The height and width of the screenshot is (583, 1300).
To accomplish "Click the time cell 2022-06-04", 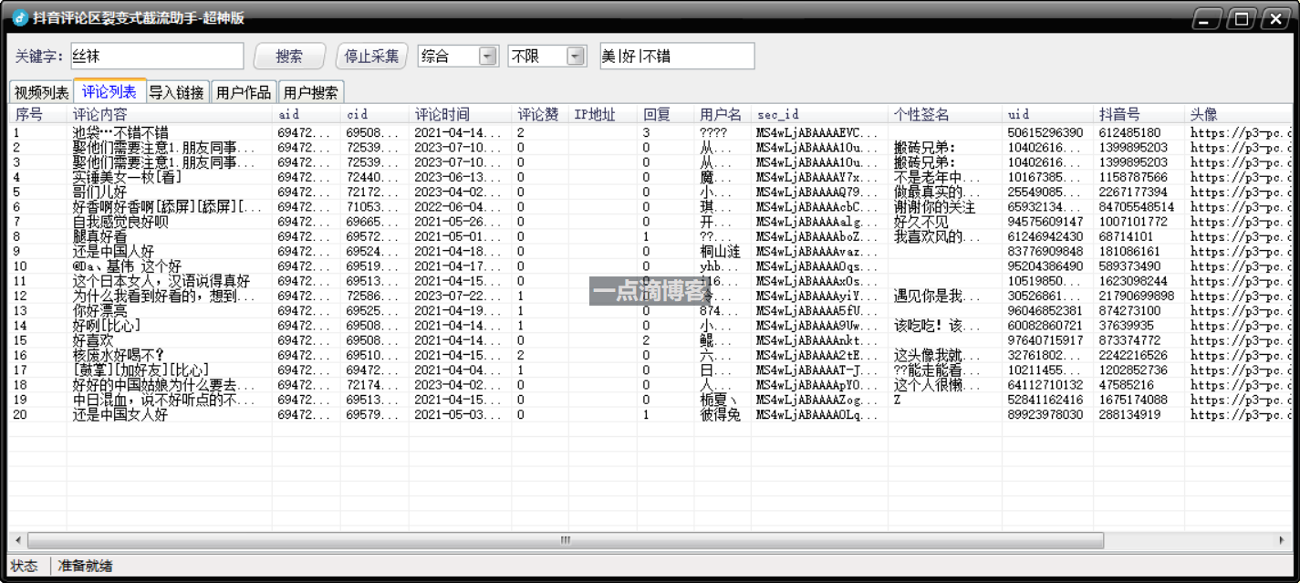I will tap(458, 207).
